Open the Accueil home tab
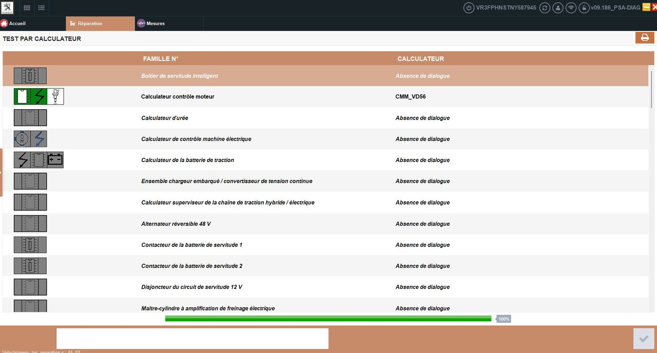The image size is (657, 353). click(x=33, y=23)
